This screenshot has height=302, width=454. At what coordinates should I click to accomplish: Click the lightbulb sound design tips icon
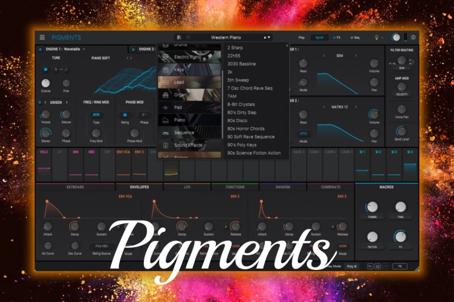[x=377, y=37]
